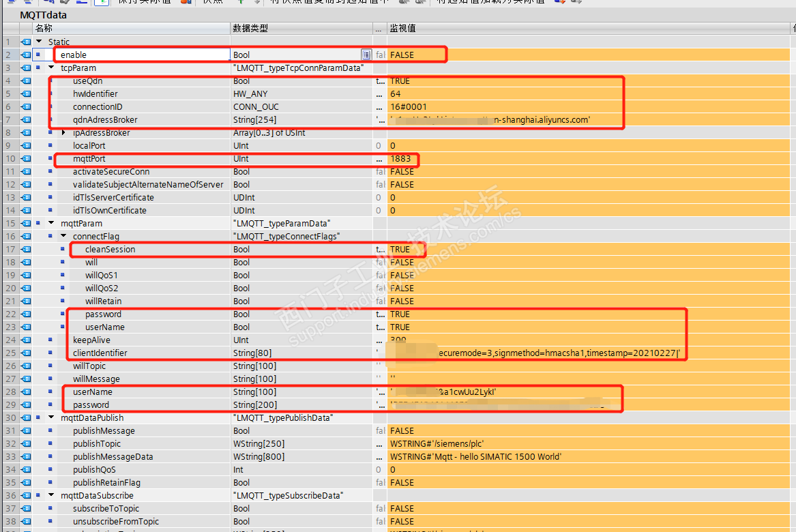796x532 pixels.
Task: Click the FALSE monitor value of enable
Action: 402,55
